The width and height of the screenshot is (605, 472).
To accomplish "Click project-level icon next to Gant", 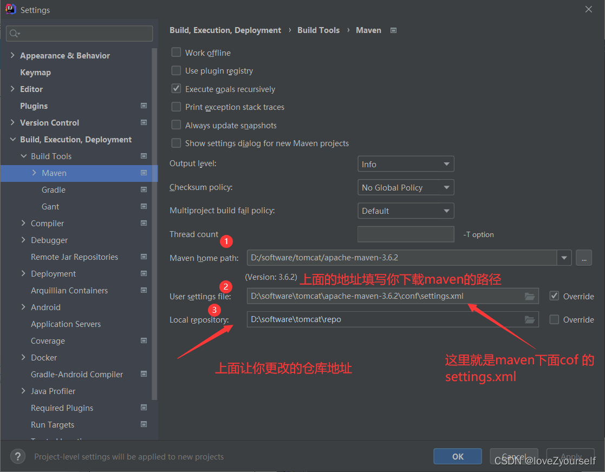I will point(144,206).
